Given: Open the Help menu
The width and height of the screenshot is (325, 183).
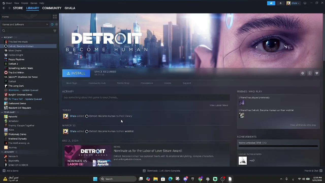Looking at the screenshot, I should (x=42, y=3).
